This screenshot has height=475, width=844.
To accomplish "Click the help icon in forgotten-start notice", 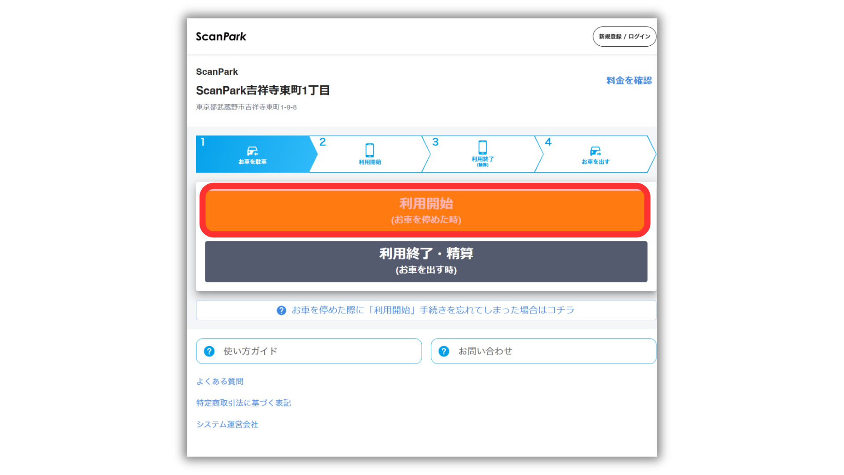I will coord(281,311).
